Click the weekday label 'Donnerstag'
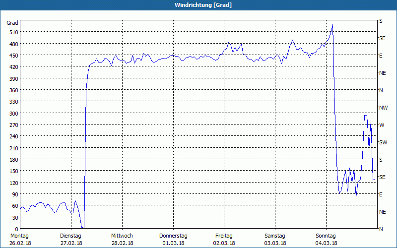Screen dimensions: 397x248 tap(173, 236)
